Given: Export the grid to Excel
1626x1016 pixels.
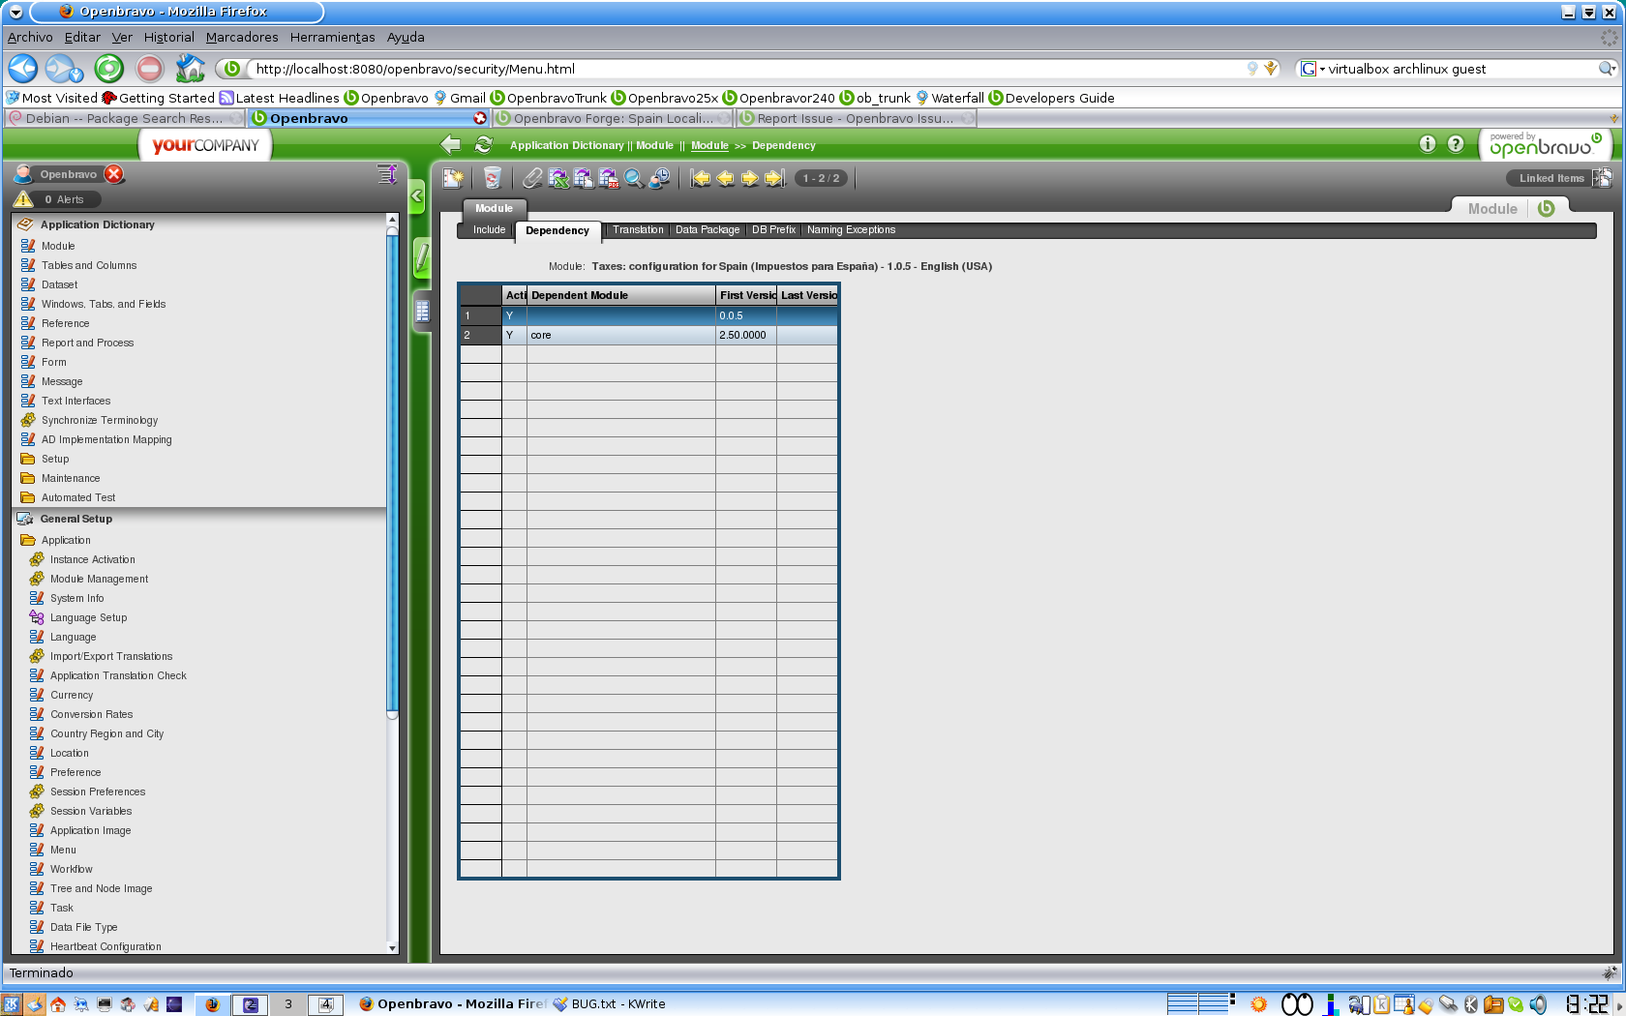Looking at the screenshot, I should (558, 178).
